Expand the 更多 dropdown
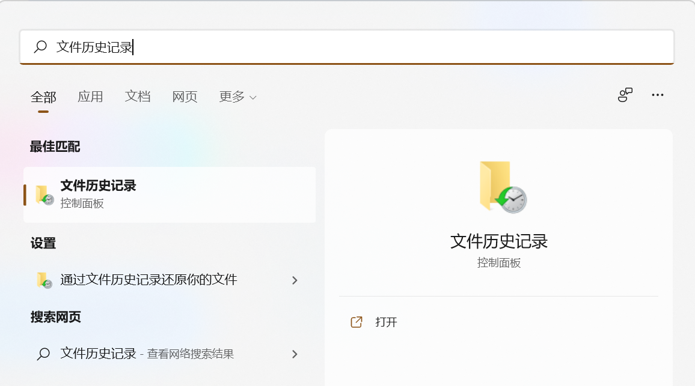 [x=237, y=97]
